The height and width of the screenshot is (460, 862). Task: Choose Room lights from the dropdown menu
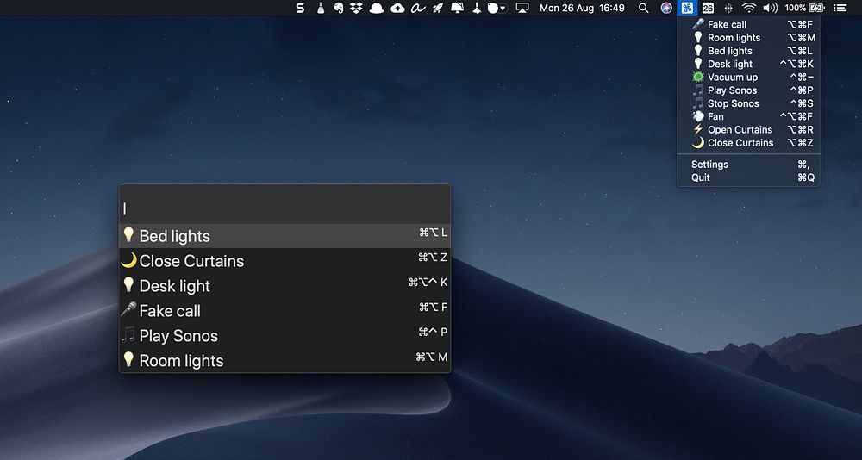coord(748,37)
